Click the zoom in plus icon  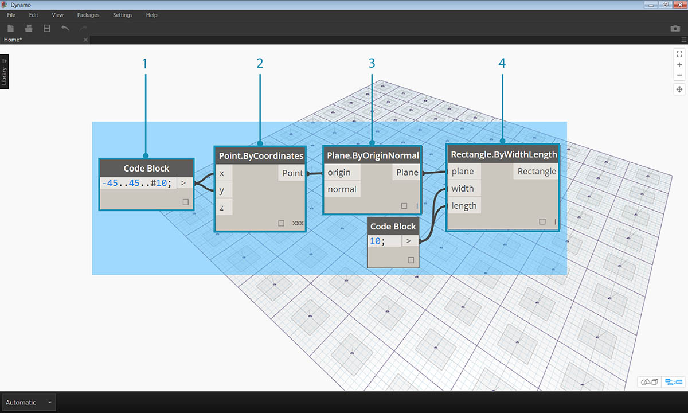click(x=679, y=65)
